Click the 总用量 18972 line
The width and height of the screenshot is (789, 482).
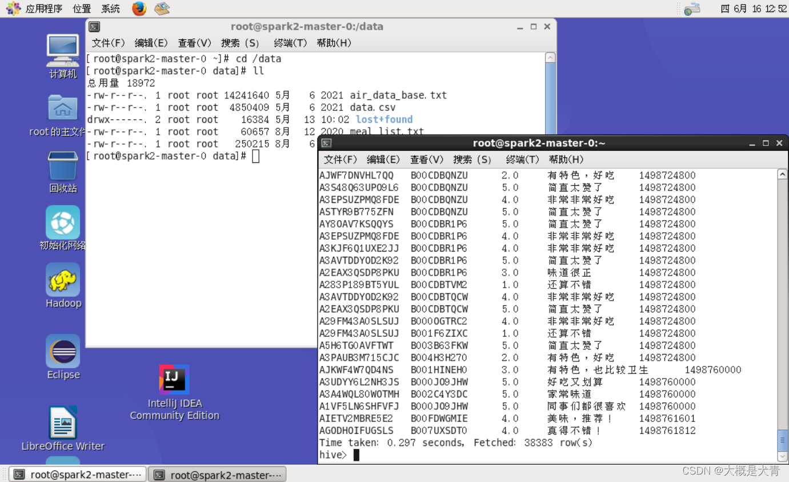pyautogui.click(x=121, y=83)
